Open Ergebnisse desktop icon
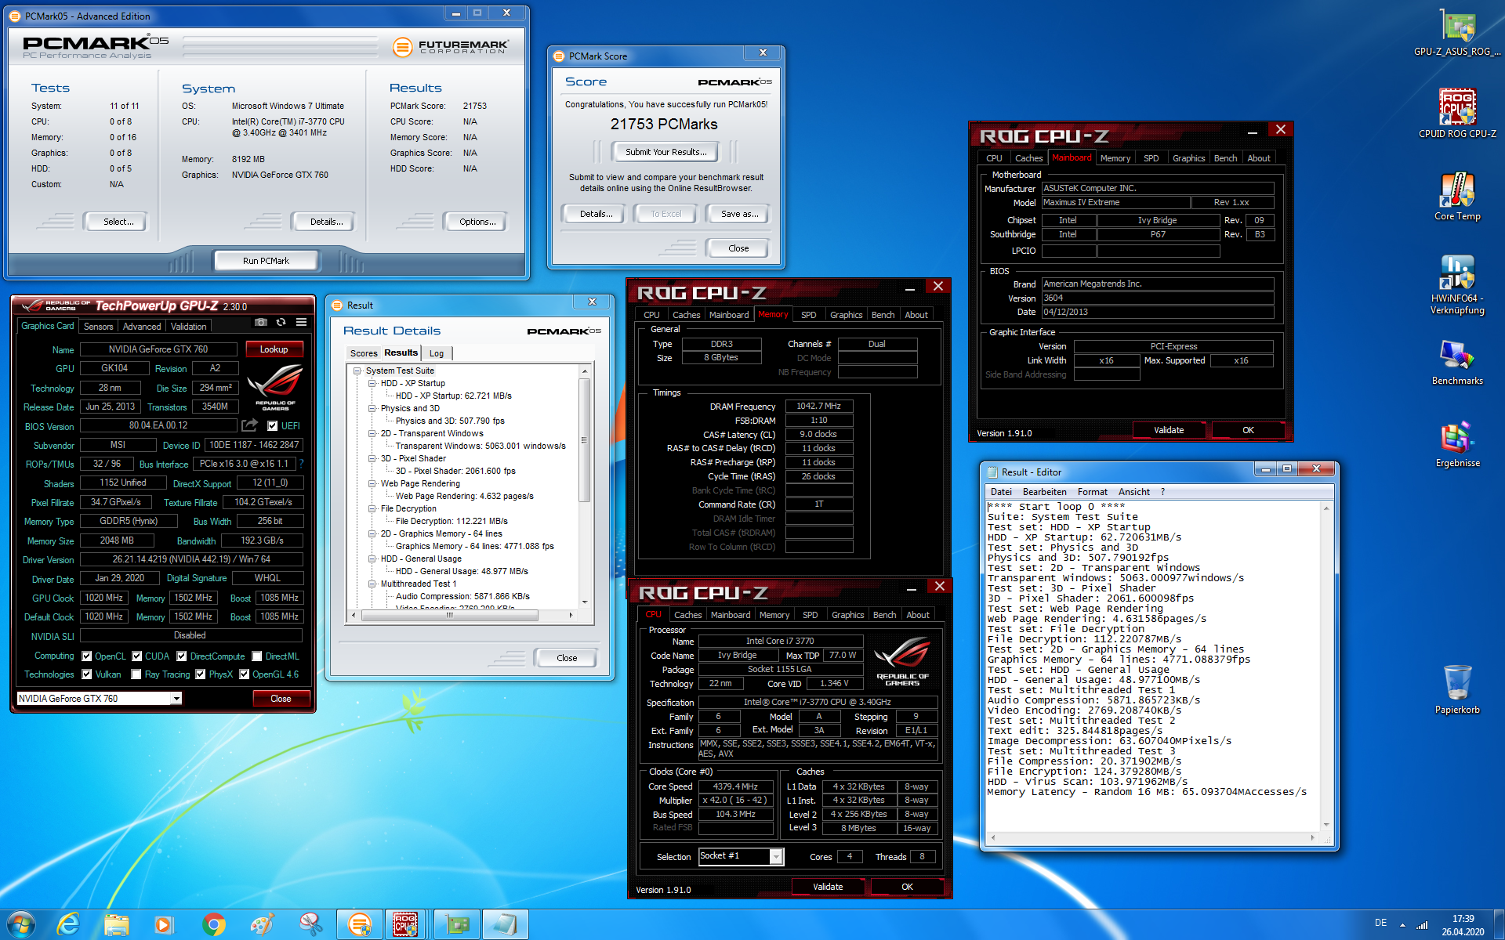 pos(1457,444)
